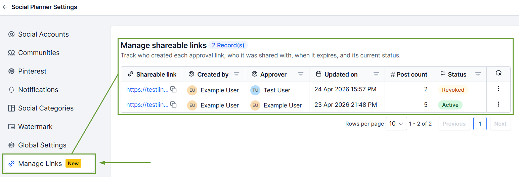
Task: Click the Active status badge
Action: 450,105
